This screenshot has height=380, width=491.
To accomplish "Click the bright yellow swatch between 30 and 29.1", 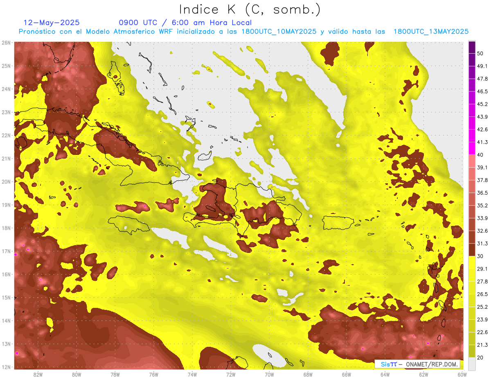I will click(472, 262).
